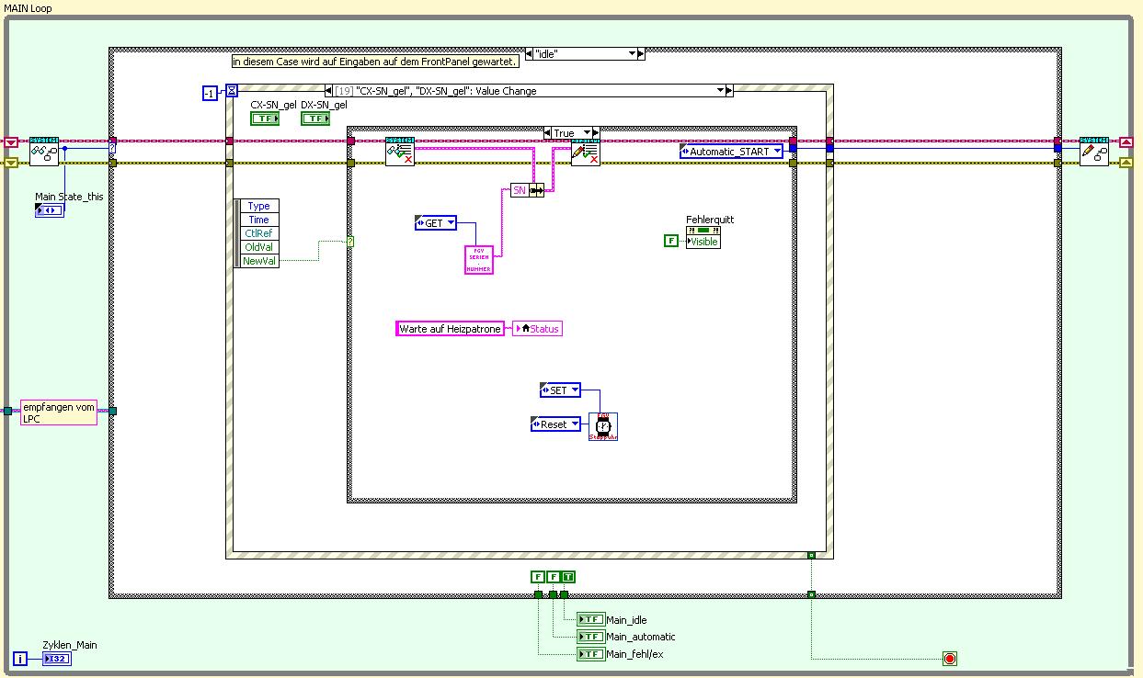
Task: Click the read subVI inside True case
Action: [400, 152]
